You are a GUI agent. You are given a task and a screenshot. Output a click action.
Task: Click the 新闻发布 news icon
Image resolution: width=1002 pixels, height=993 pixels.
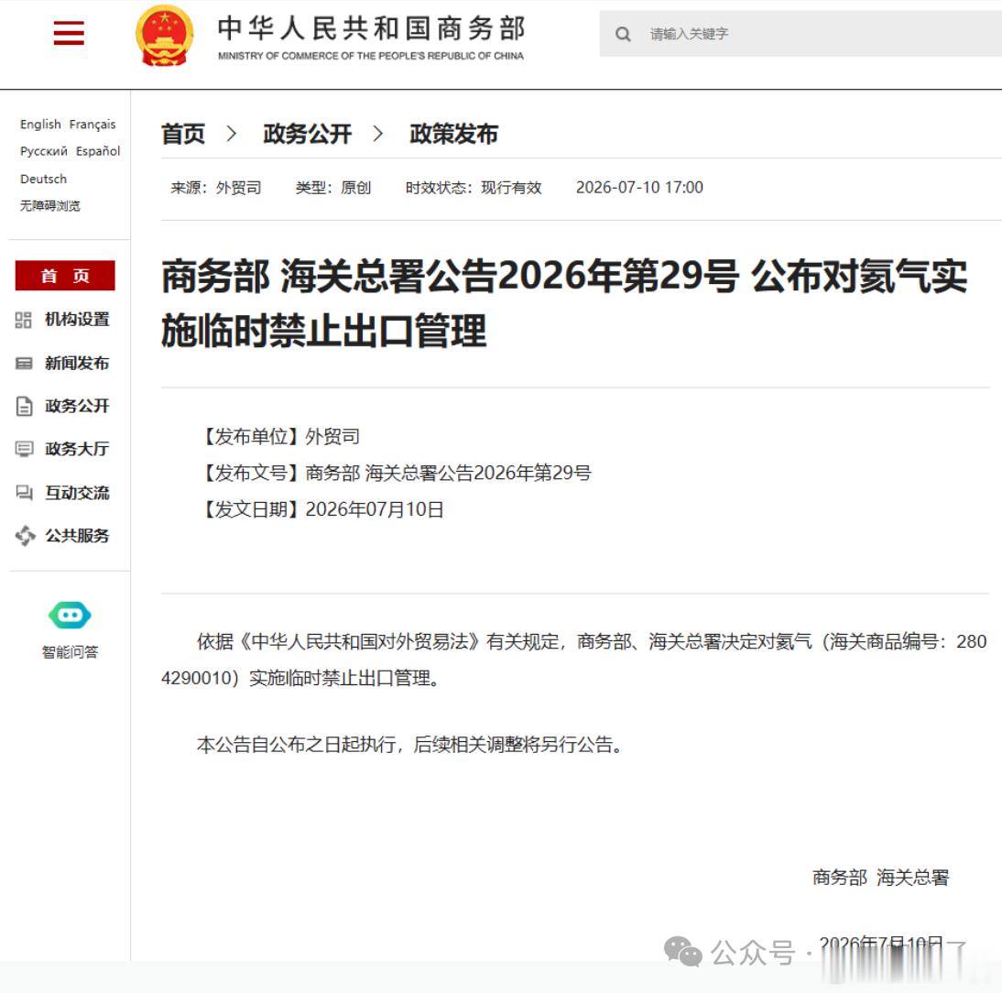click(24, 364)
